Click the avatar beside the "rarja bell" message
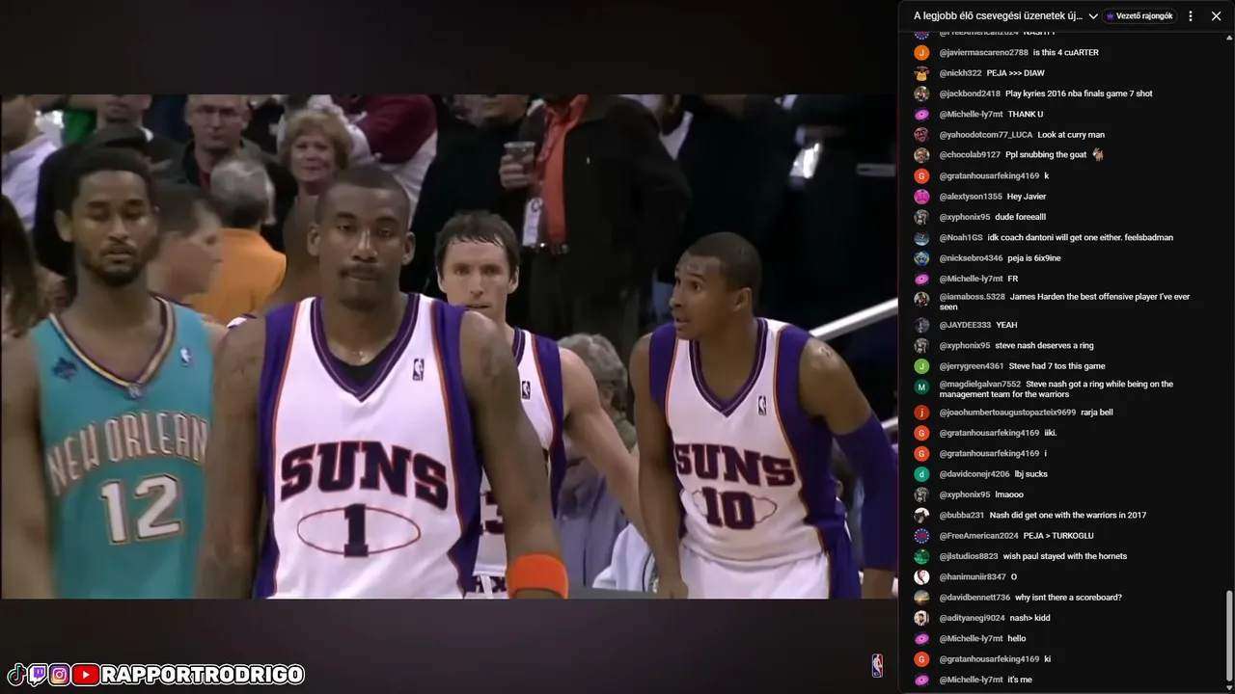This screenshot has width=1235, height=694. pos(921,413)
